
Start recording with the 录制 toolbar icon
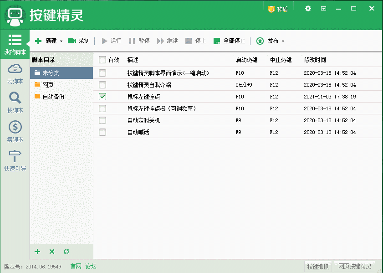[78, 41]
